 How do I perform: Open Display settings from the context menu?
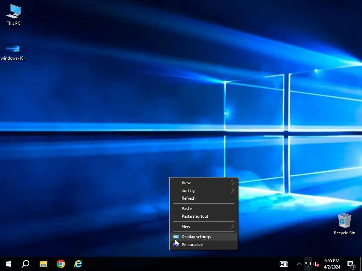(x=204, y=237)
